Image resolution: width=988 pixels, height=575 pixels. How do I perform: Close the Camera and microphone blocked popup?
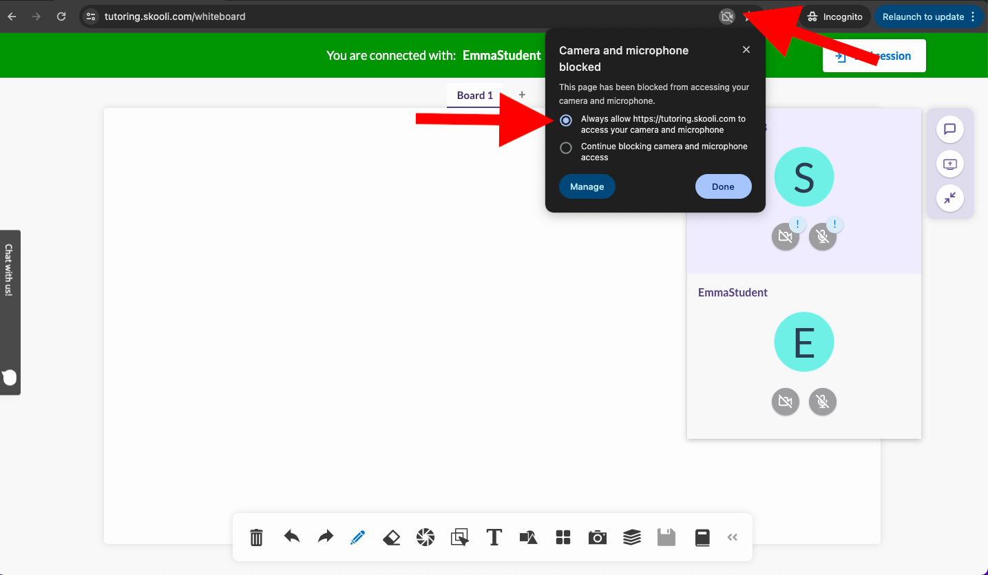coord(746,50)
